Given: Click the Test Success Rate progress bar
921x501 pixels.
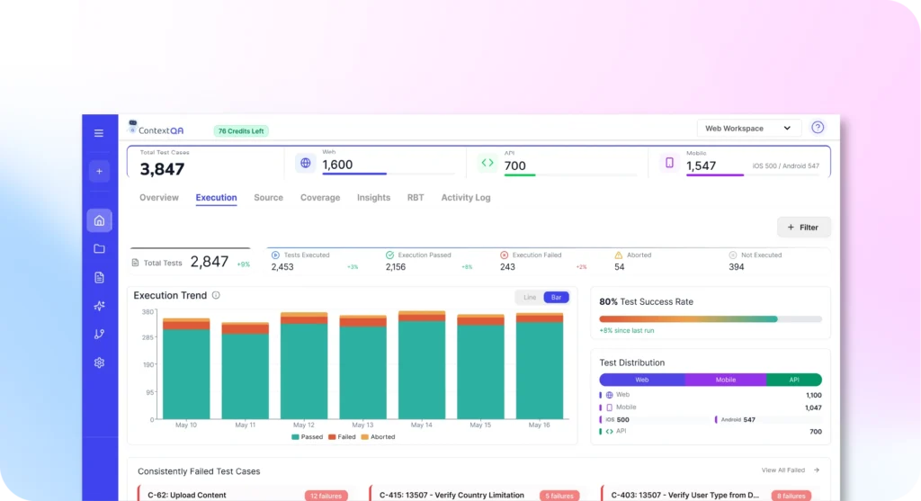Looking at the screenshot, I should coord(710,319).
